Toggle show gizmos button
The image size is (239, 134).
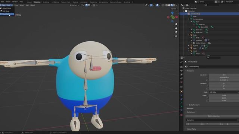(151, 5)
